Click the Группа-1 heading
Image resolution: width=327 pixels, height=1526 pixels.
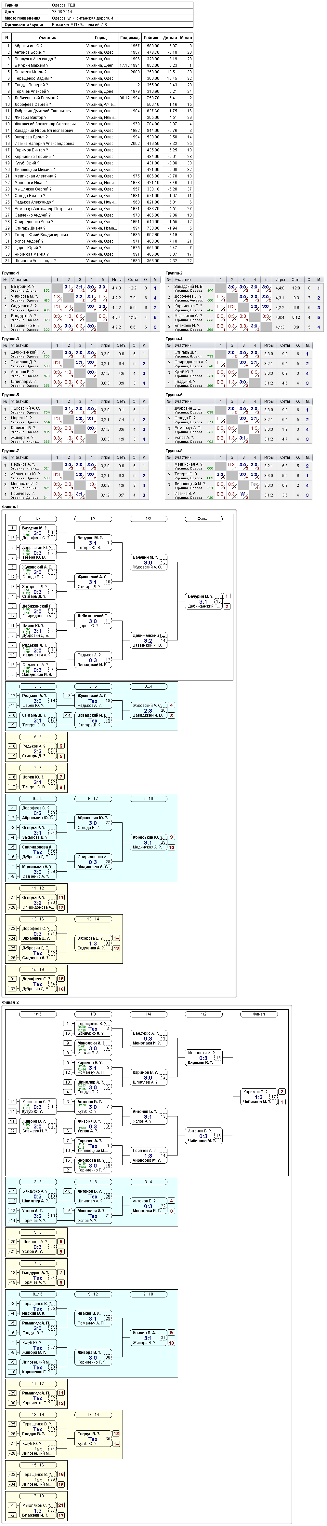point(11,273)
